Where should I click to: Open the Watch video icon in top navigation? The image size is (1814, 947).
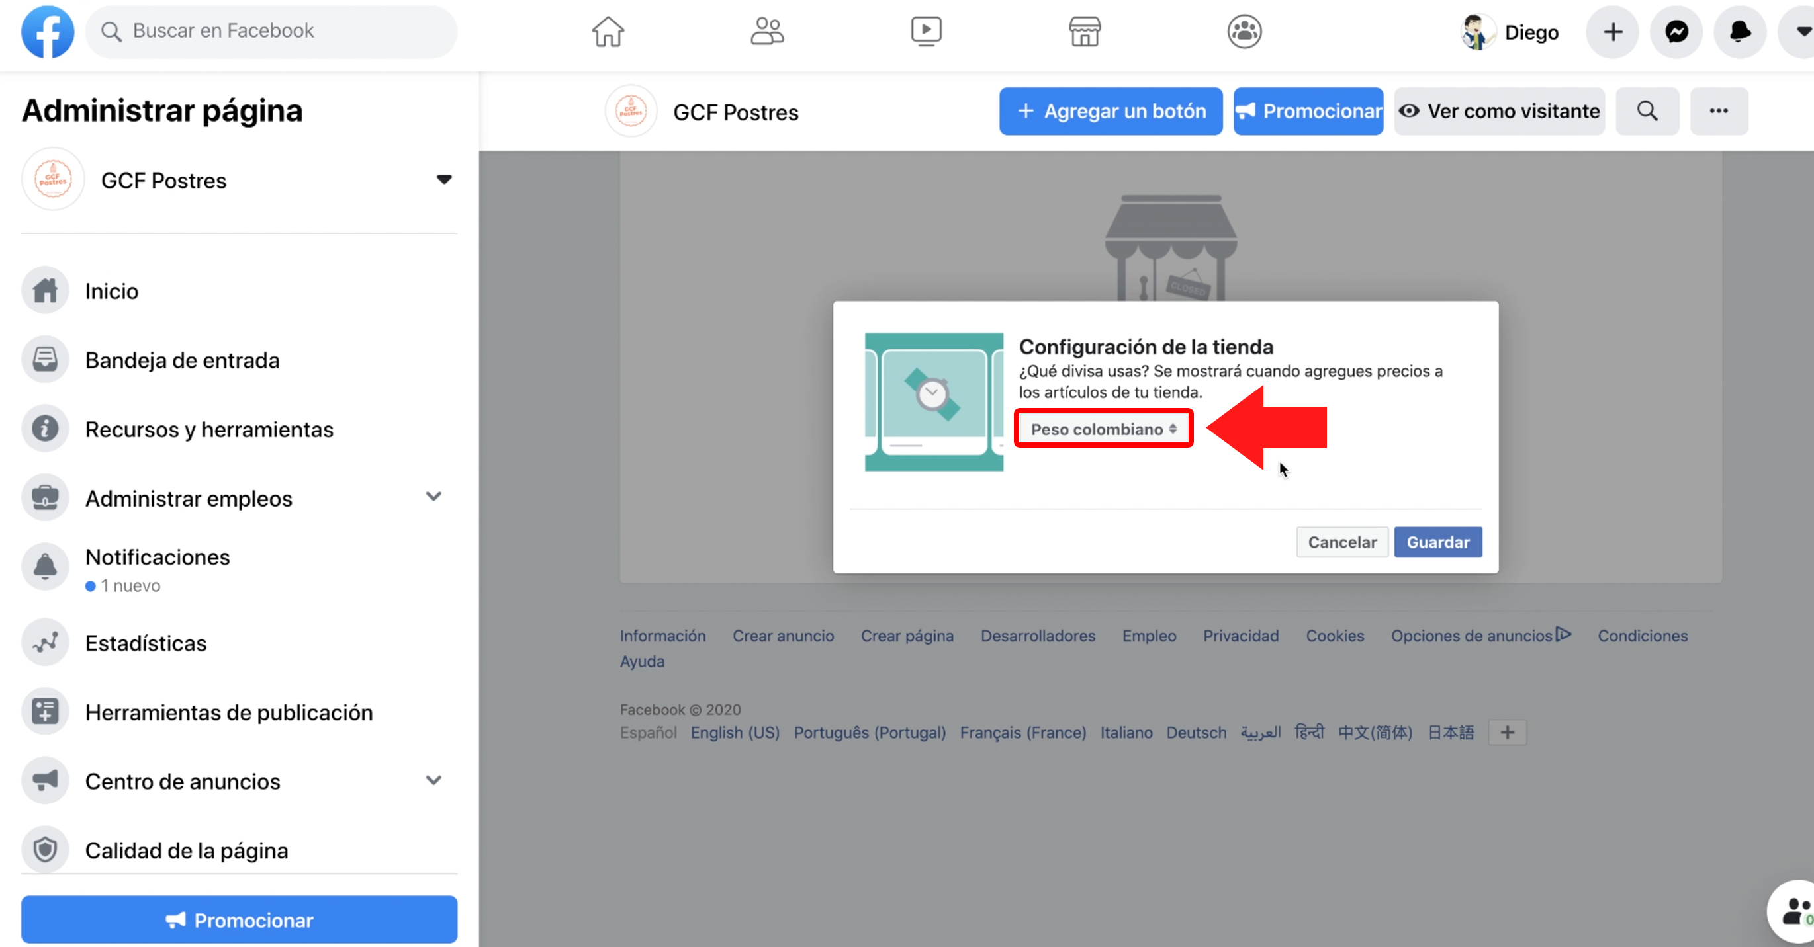pos(926,32)
